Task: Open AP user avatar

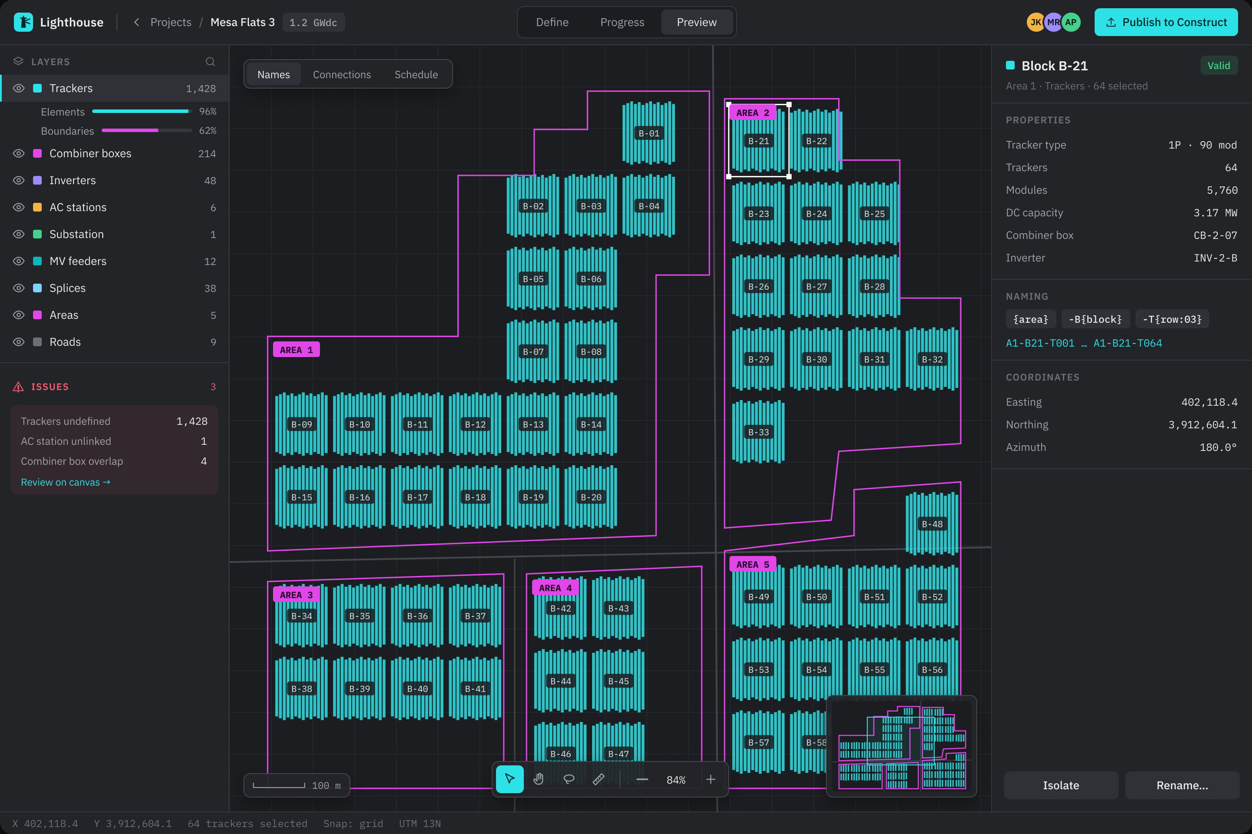Action: pyautogui.click(x=1070, y=22)
